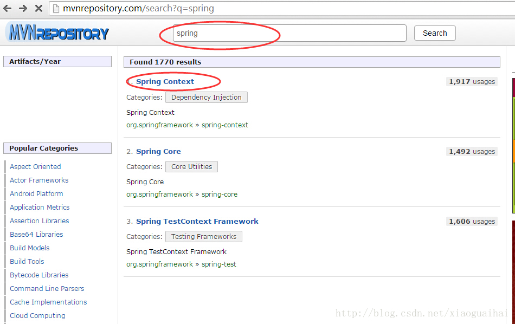Click the Spring Core description text
This screenshot has height=324, width=515.
pos(145,182)
